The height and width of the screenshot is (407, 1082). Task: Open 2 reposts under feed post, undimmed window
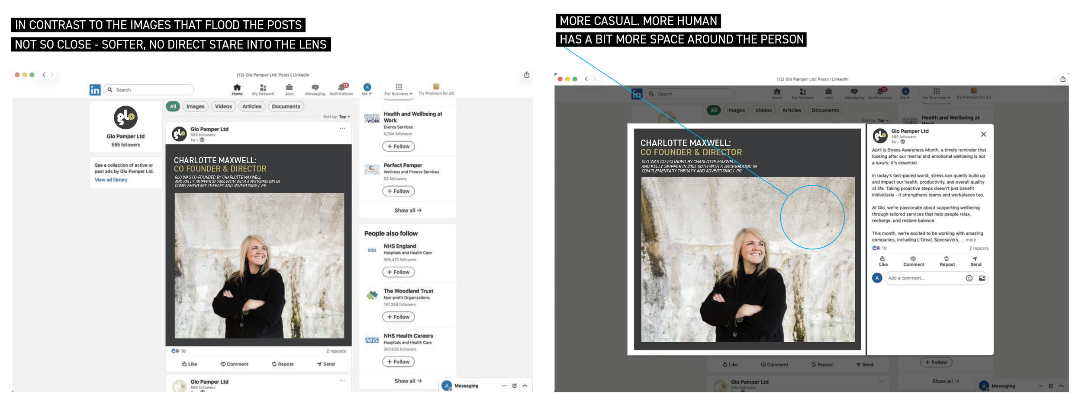click(x=336, y=351)
